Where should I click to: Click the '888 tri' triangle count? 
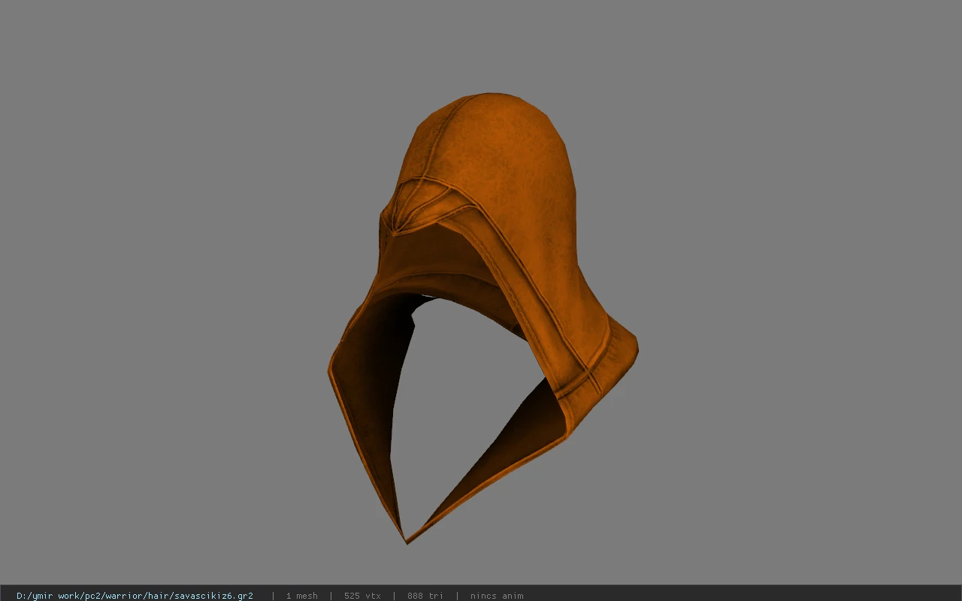(425, 596)
